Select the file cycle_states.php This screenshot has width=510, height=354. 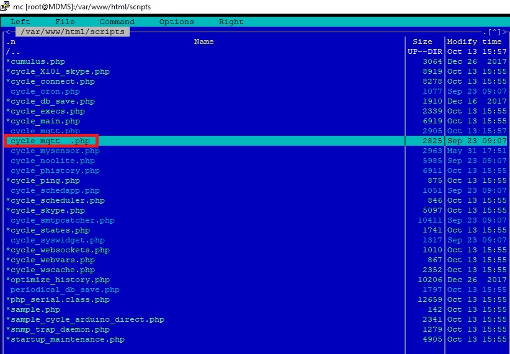(48, 230)
